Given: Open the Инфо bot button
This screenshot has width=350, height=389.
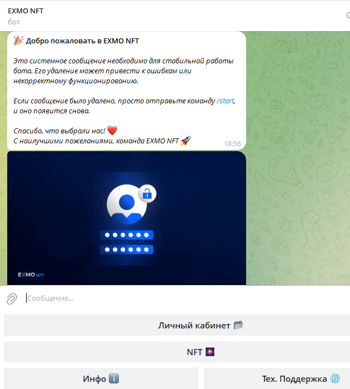Looking at the screenshot, I should [101, 378].
